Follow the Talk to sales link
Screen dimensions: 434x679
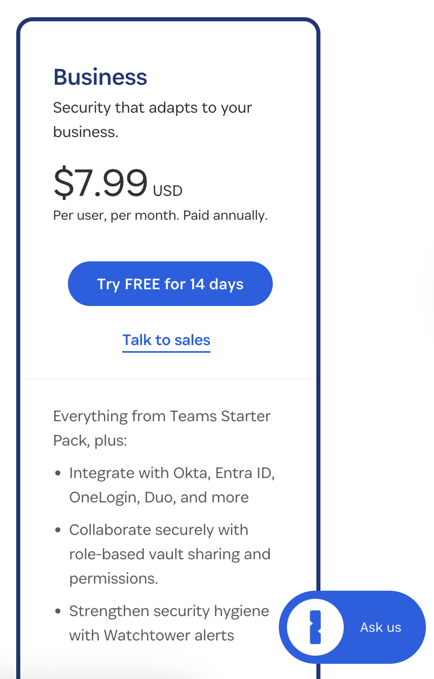(166, 340)
